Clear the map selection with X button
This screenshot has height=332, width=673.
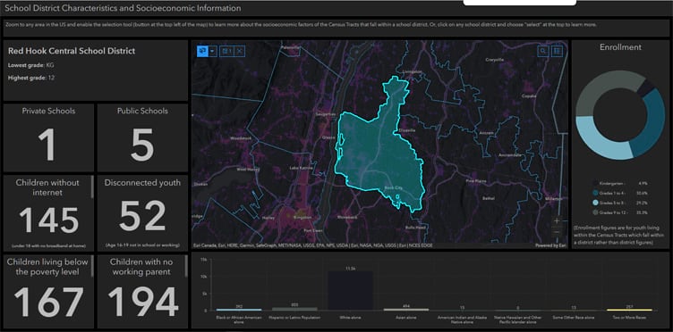(240, 51)
